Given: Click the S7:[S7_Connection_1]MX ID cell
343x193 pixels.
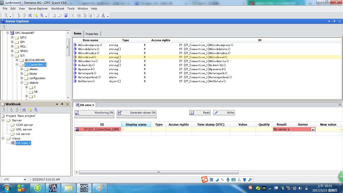Looking at the screenshot, I should pyautogui.click(x=102, y=129).
